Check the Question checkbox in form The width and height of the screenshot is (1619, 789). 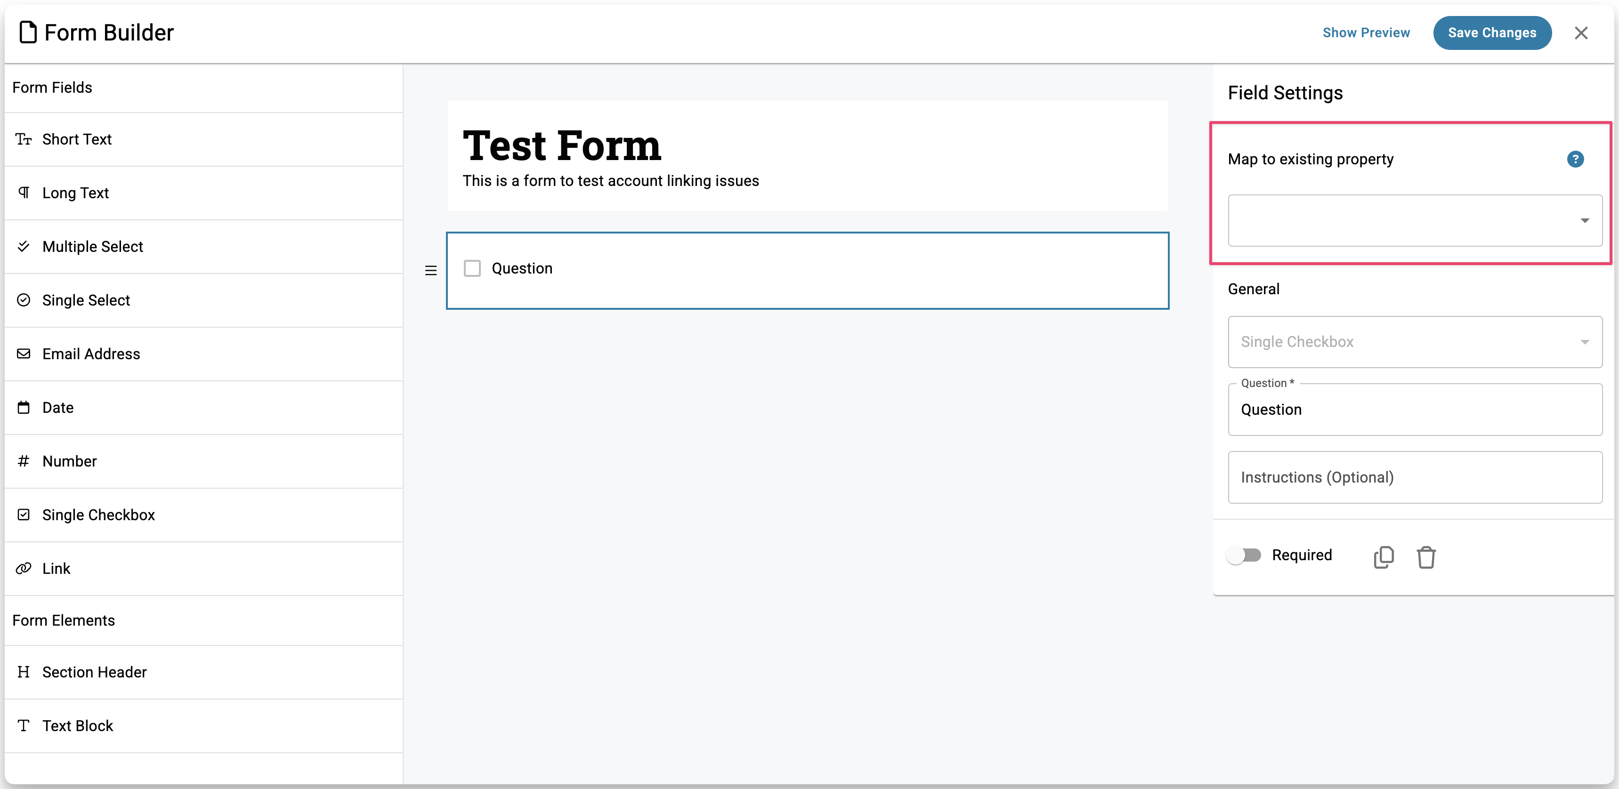click(x=472, y=269)
